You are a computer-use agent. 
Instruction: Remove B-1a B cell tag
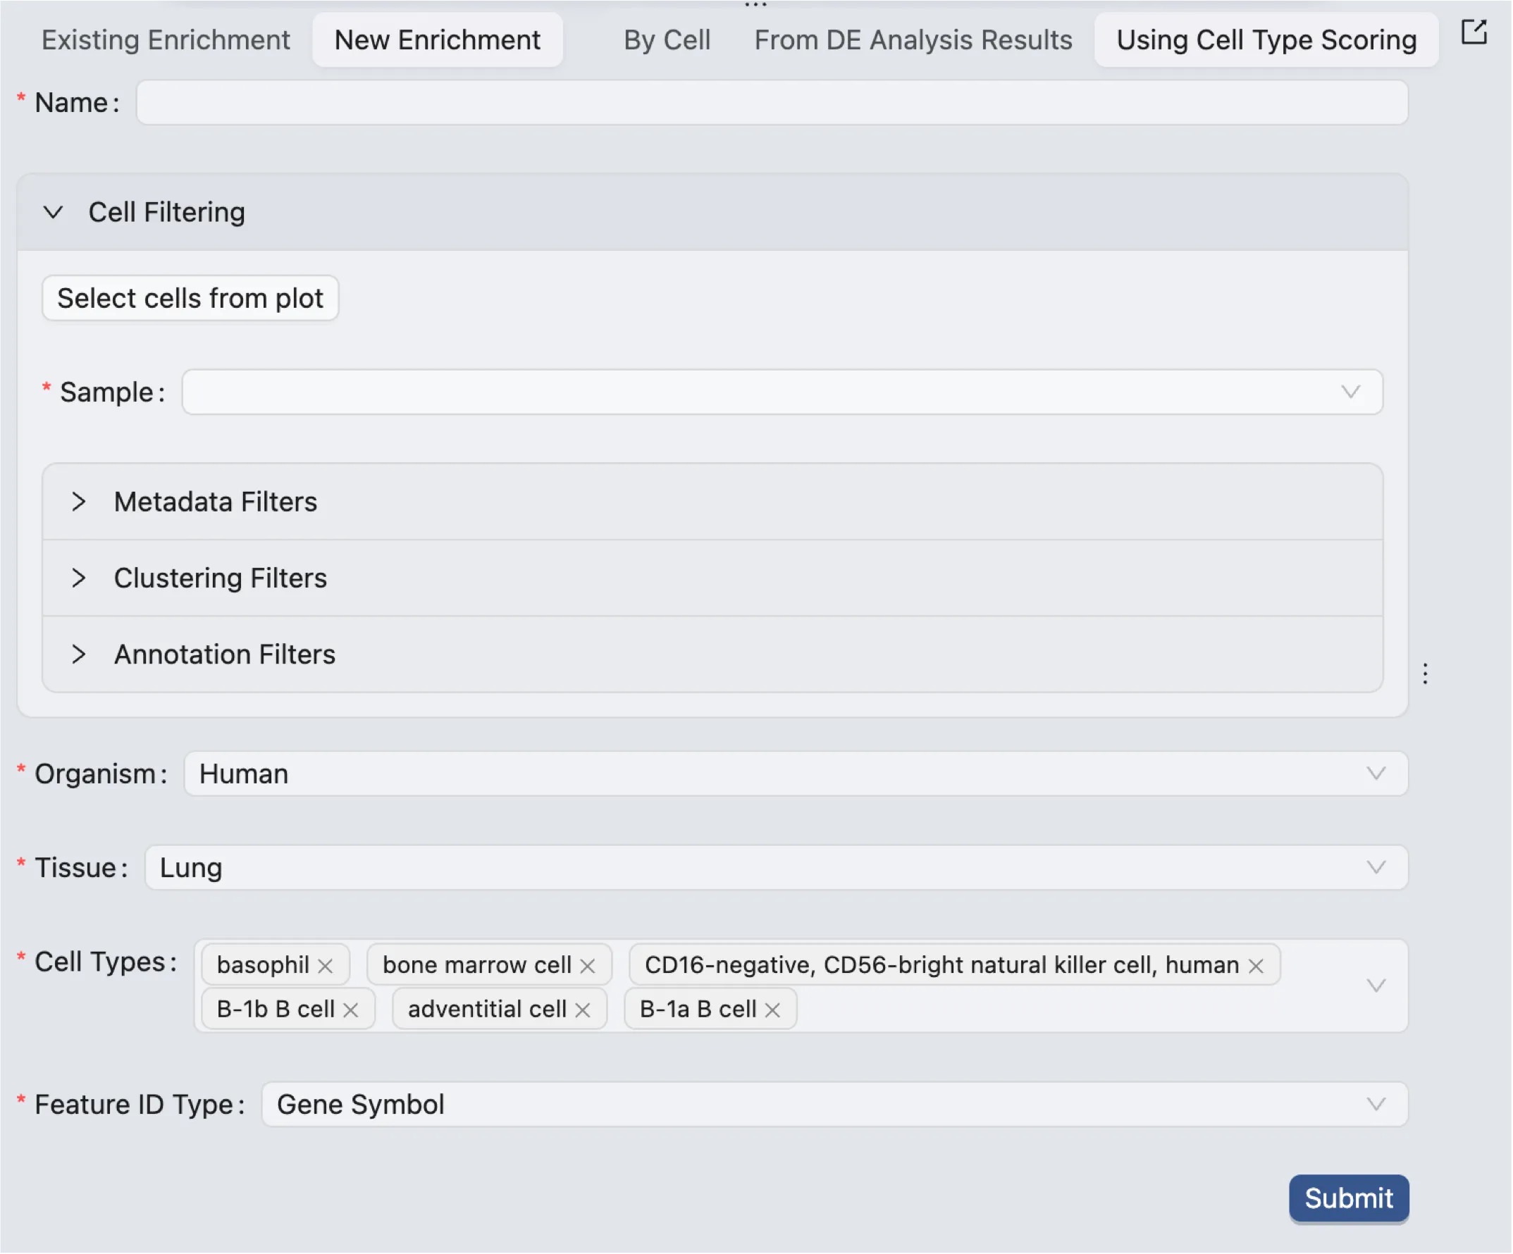(x=772, y=1010)
